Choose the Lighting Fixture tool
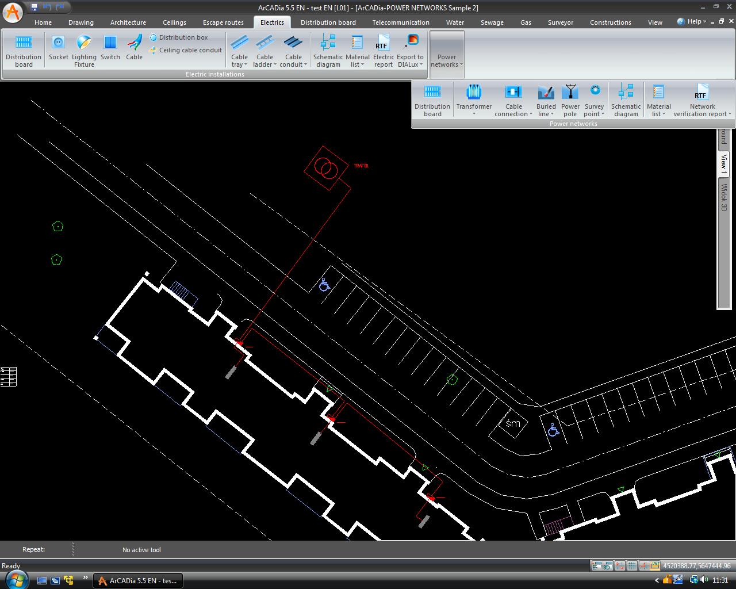736x589 pixels. pyautogui.click(x=84, y=49)
